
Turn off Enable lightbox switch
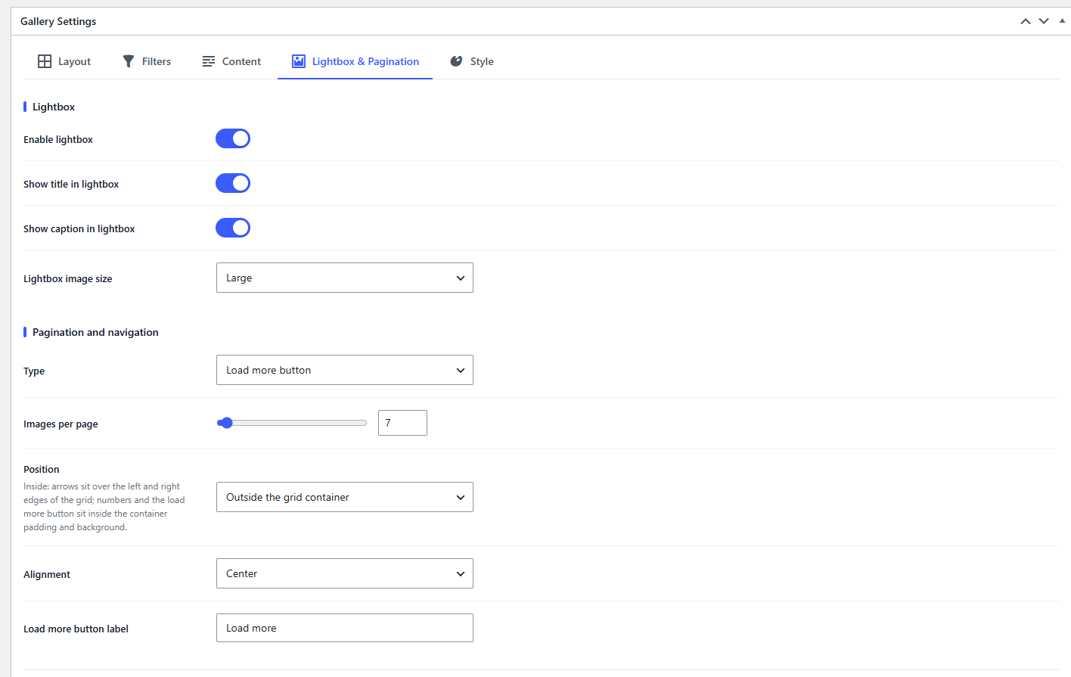pos(233,138)
